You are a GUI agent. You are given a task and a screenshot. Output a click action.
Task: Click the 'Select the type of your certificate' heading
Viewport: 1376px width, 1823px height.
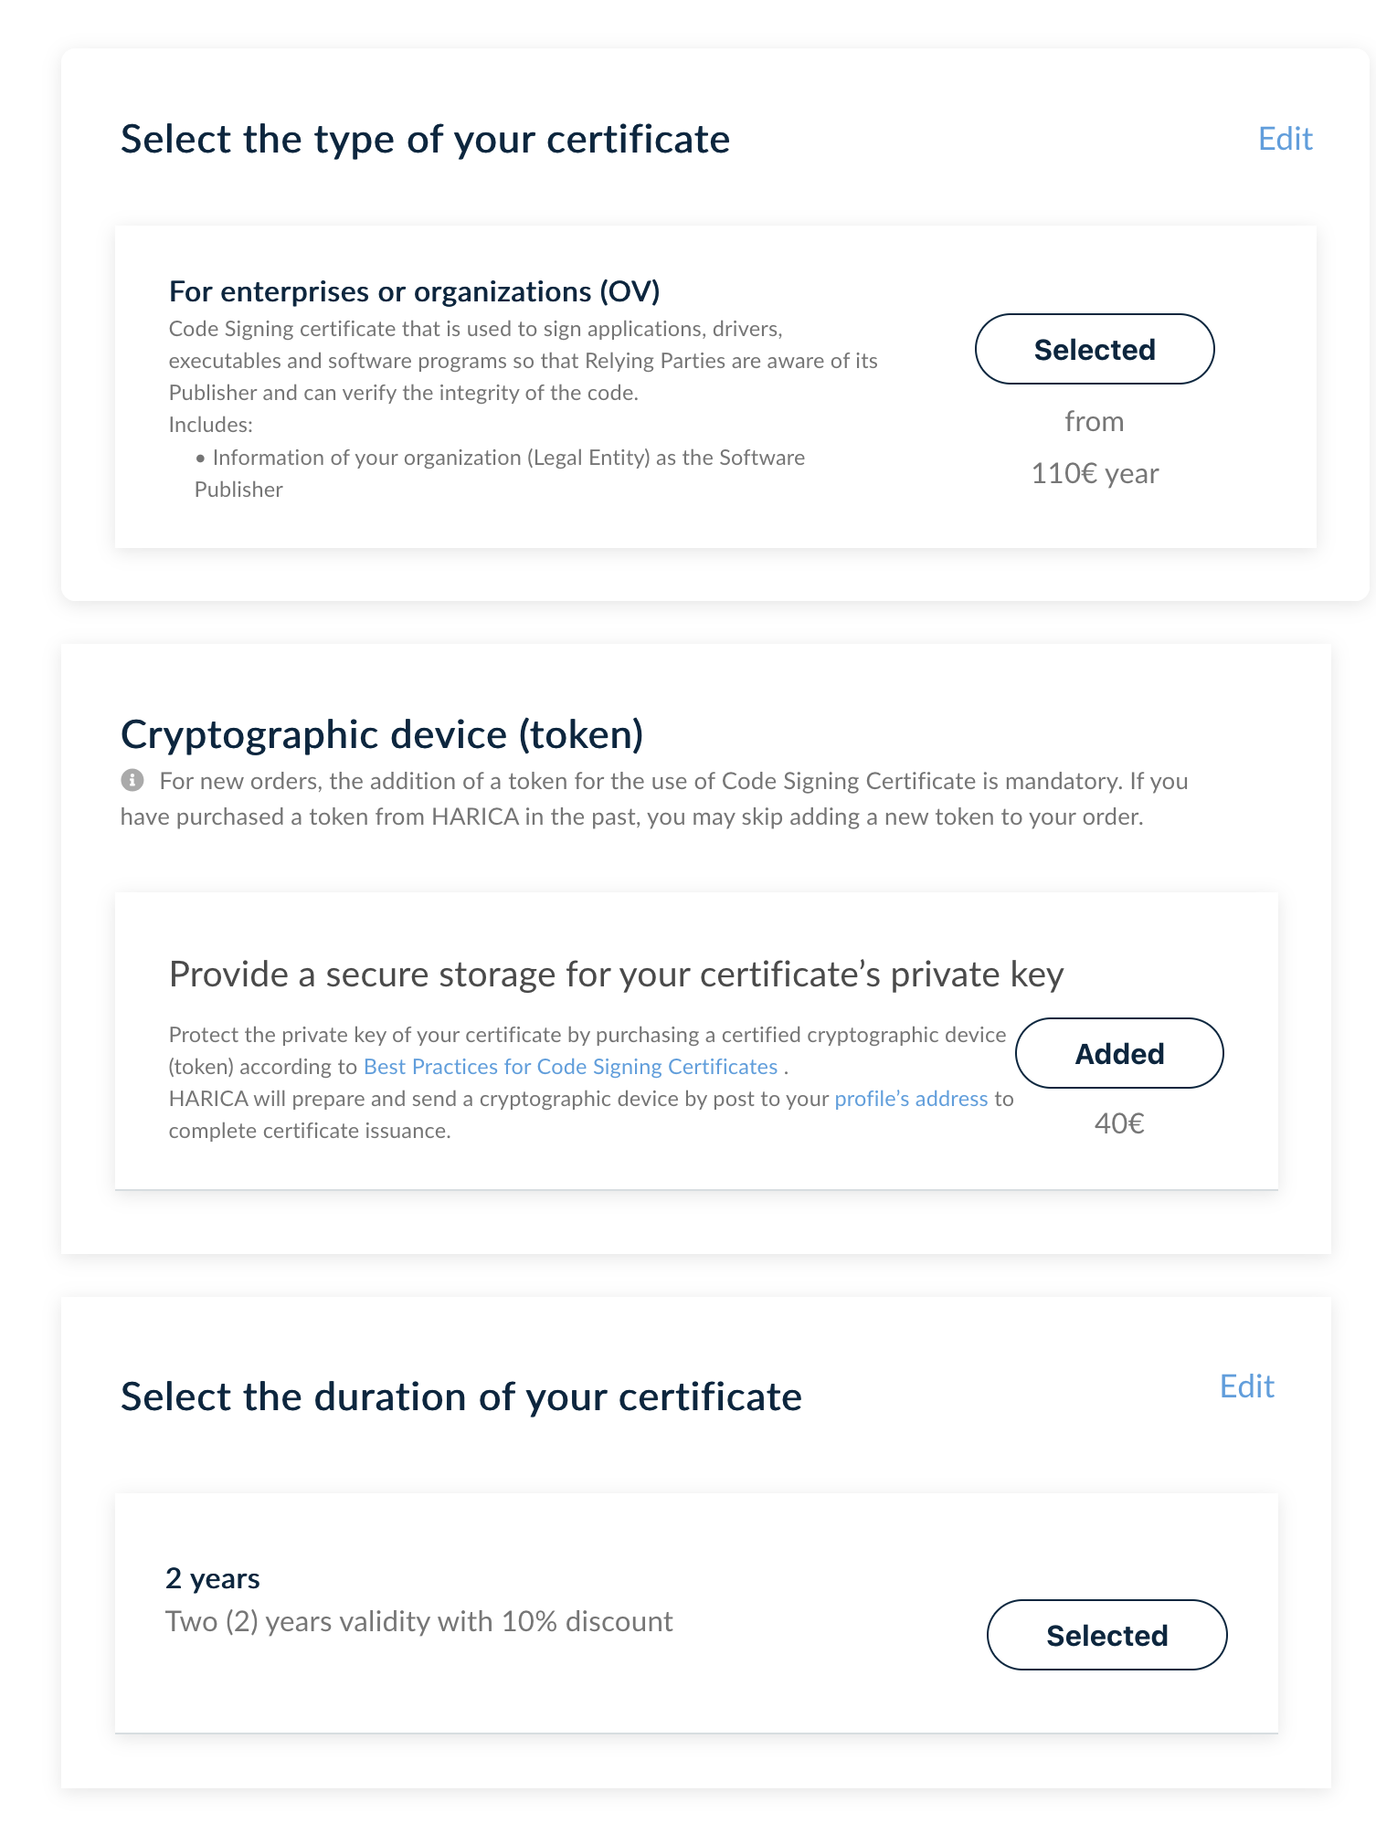click(x=425, y=140)
